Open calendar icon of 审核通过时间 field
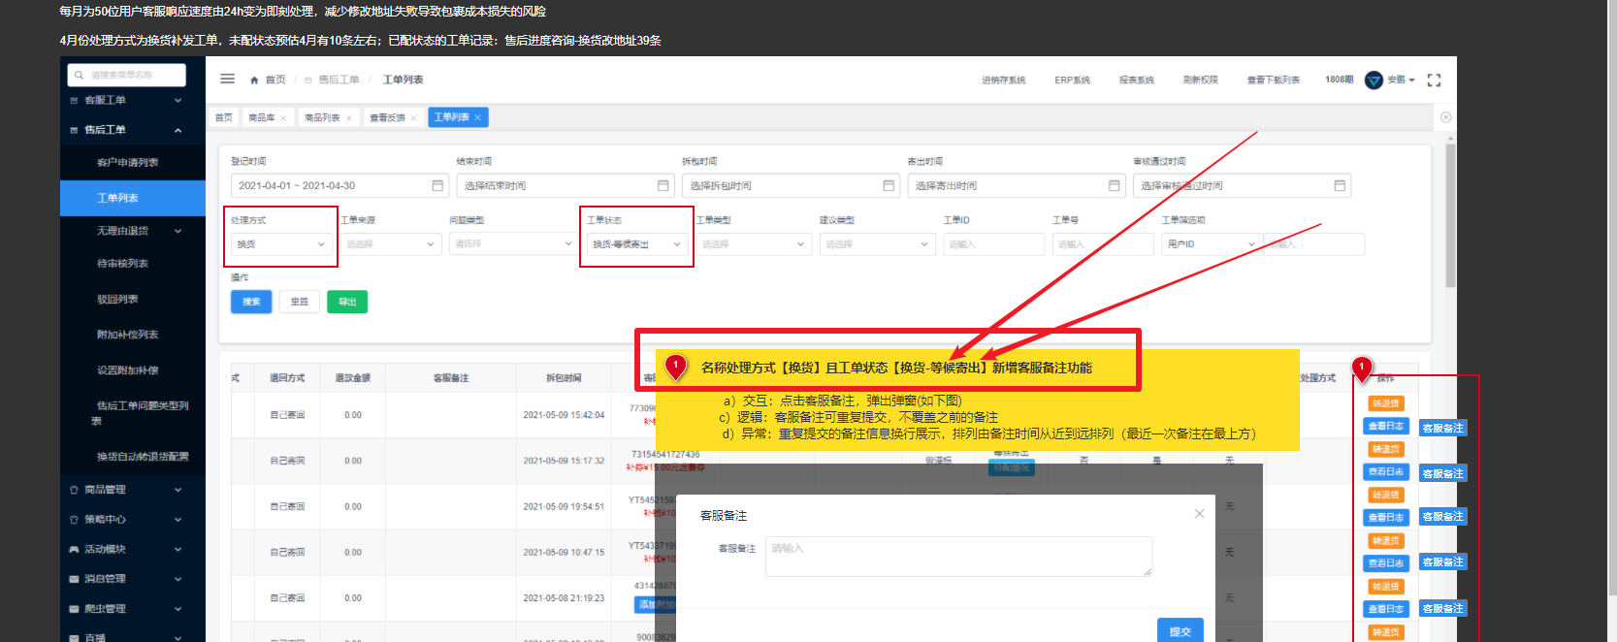The image size is (1617, 642). tap(1340, 185)
